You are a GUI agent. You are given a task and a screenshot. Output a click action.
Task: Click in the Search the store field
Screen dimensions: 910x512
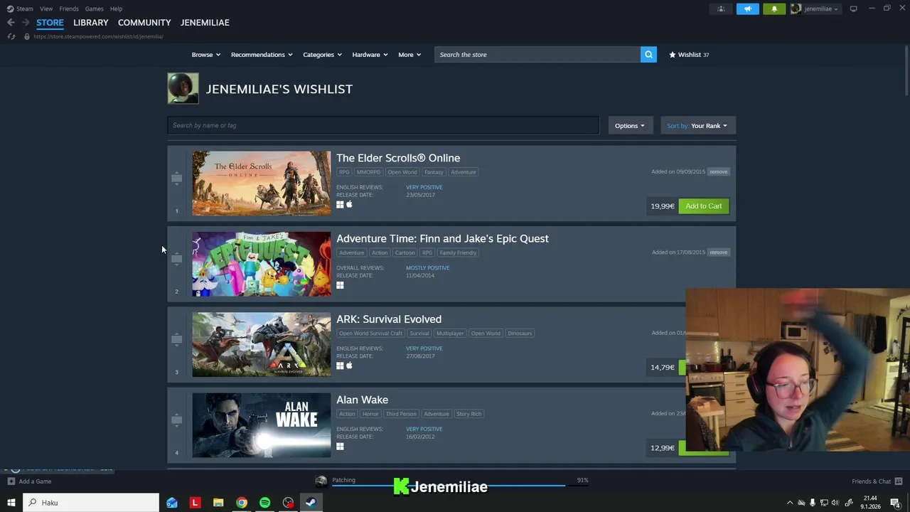click(537, 55)
